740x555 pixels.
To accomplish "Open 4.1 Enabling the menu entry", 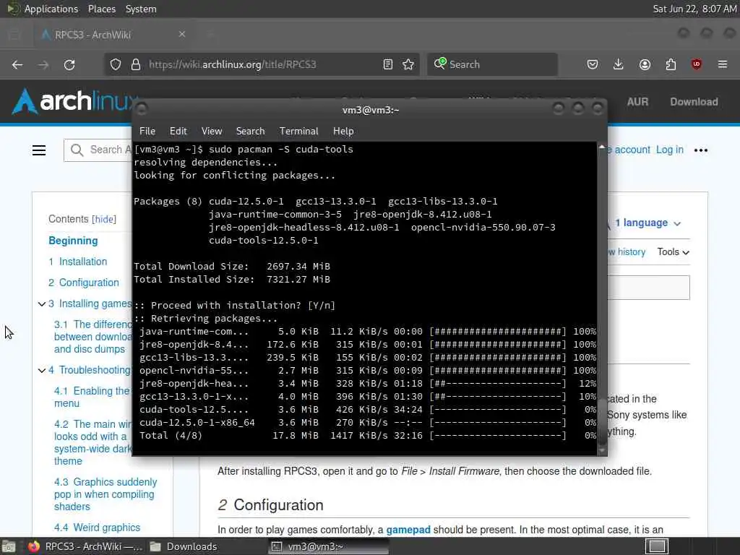I will coord(92,397).
